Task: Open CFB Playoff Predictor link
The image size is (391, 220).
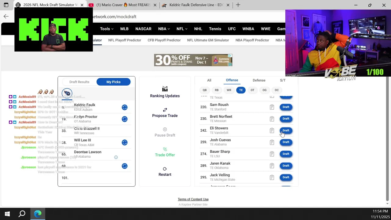Action: [164, 40]
